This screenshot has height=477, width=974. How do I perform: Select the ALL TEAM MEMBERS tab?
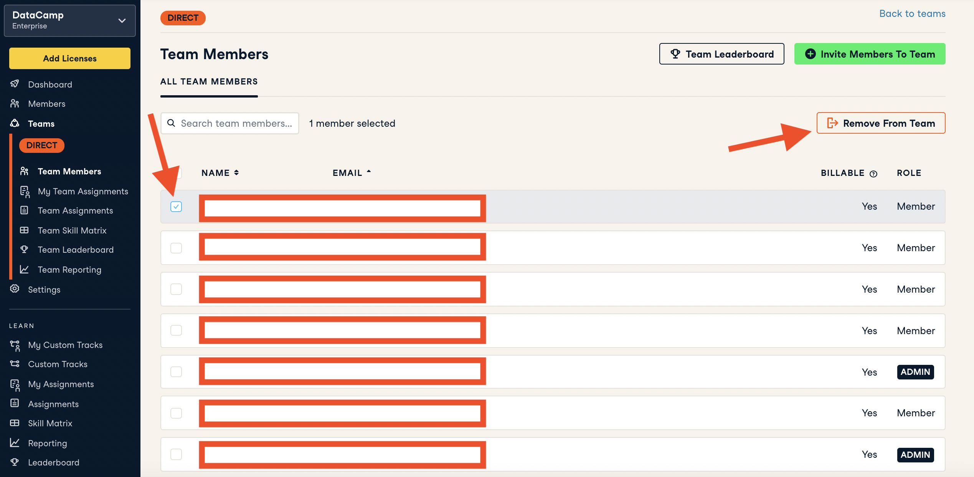209,82
